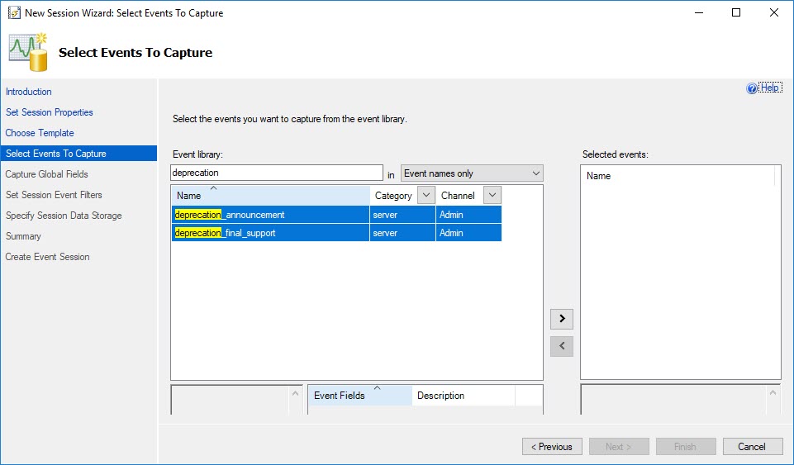794x465 pixels.
Task: Open the Category column filter dropdown
Action: pyautogui.click(x=426, y=195)
